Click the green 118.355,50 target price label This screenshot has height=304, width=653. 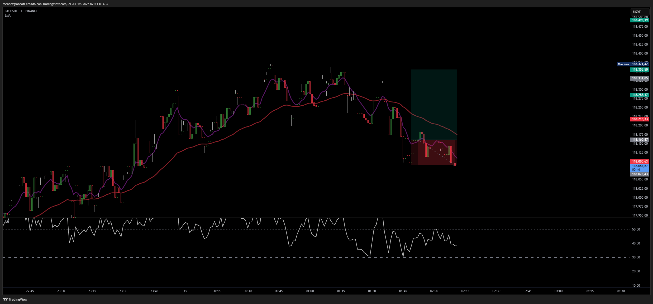tap(640, 70)
